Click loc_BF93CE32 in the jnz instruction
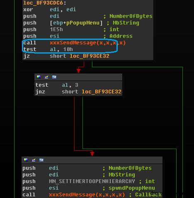The height and width of the screenshot is (198, 194). click(102, 92)
